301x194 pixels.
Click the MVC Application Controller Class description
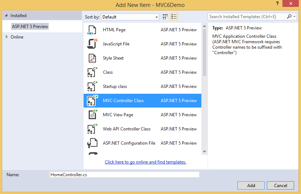tap(247, 44)
